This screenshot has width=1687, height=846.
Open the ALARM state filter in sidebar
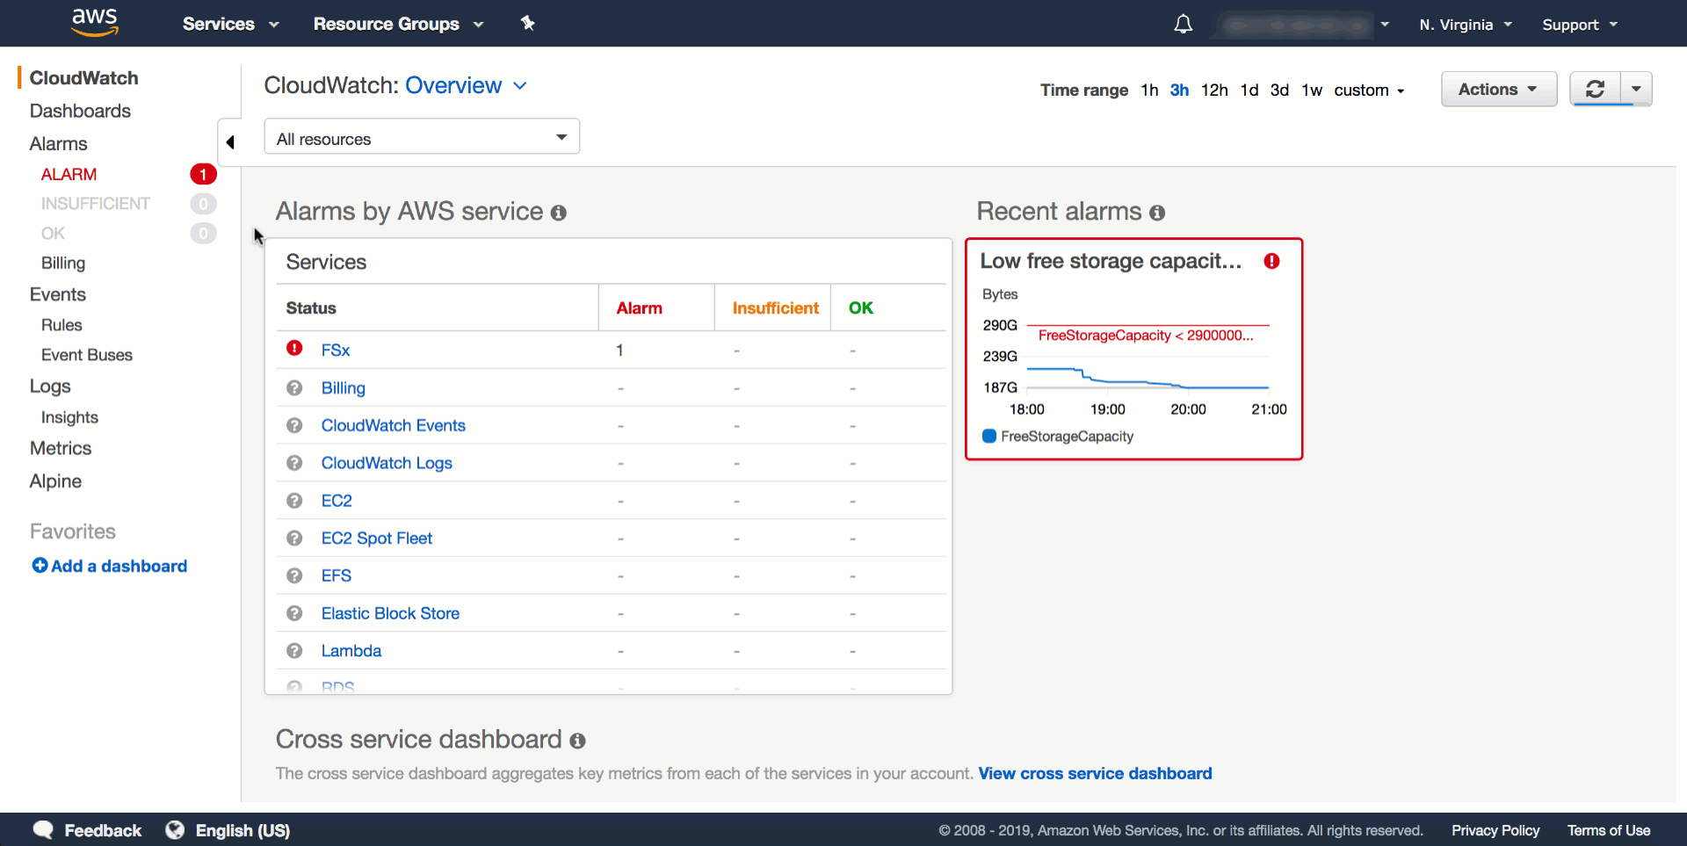tap(69, 175)
